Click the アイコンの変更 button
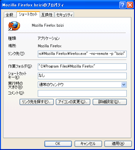Viewport: 135px width, 150px height. (x=73, y=102)
